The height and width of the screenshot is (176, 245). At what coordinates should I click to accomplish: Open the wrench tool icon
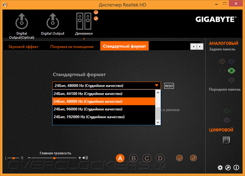pyautogui.click(x=228, y=168)
